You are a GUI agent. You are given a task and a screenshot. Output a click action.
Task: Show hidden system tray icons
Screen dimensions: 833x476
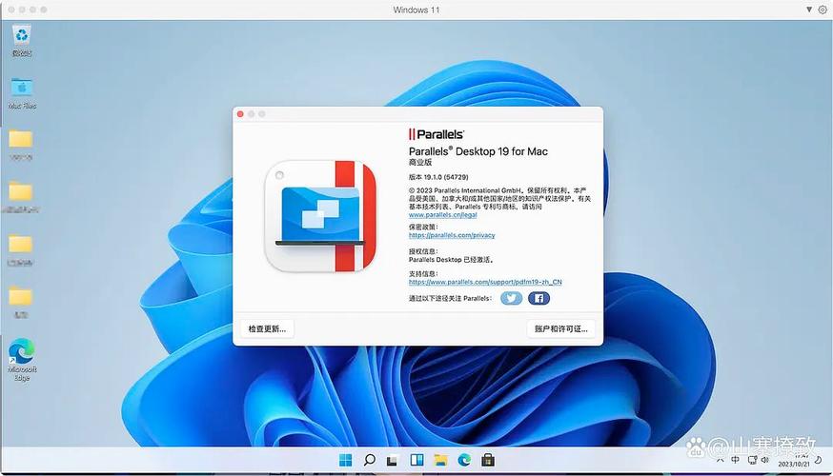[x=720, y=460]
